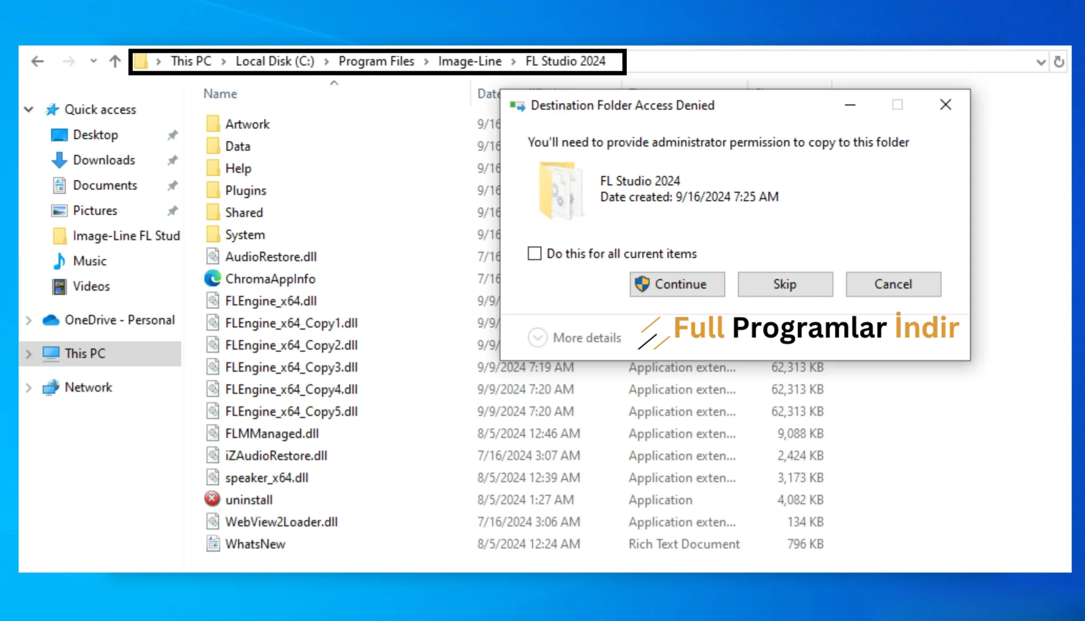Select the FLEngine_x64.dll file icon
1085x621 pixels.
[213, 301]
